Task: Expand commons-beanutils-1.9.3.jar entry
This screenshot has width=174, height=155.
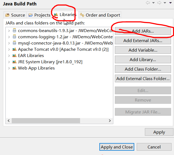Action: coord(9,31)
